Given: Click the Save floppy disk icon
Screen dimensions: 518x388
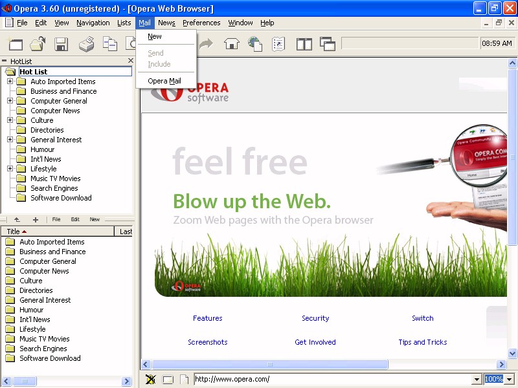Looking at the screenshot, I should coord(61,44).
